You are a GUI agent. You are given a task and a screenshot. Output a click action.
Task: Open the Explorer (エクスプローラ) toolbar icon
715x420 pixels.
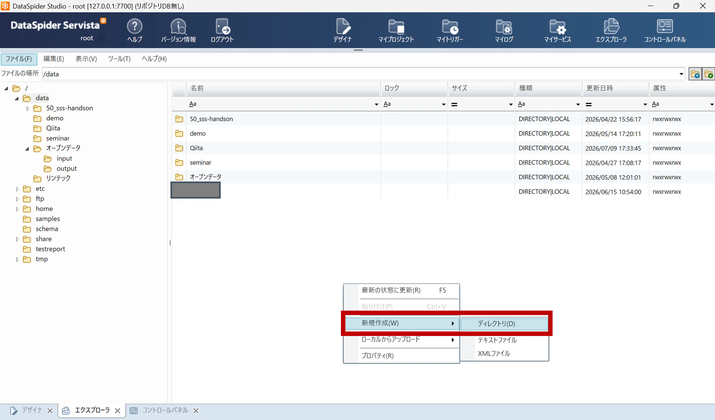[x=611, y=30]
